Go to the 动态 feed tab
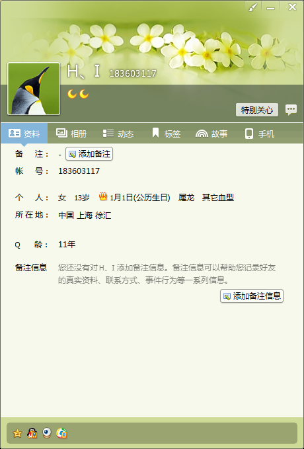304x449 pixels. (x=118, y=134)
